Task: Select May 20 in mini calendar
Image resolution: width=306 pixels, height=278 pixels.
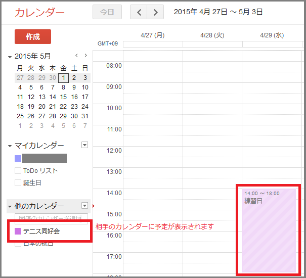Action: [x=42, y=107]
